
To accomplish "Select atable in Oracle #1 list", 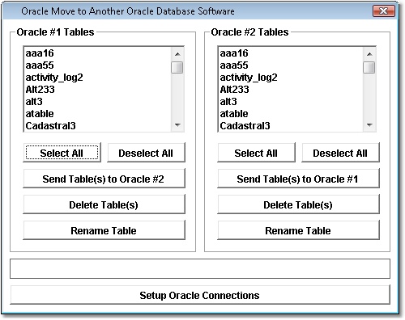I will tap(98, 114).
